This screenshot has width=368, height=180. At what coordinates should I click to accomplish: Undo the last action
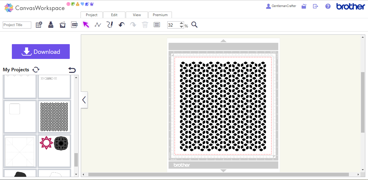click(121, 25)
